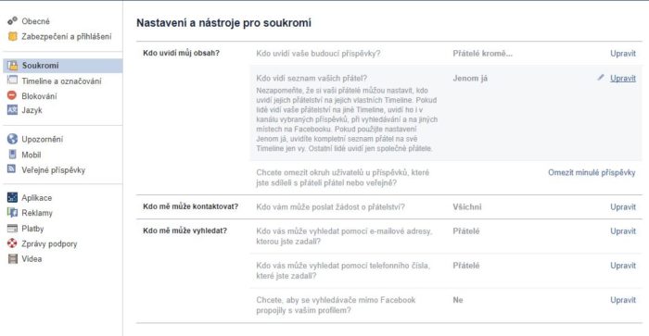Click the Omezit minulé příspěvky link
Image resolution: width=649 pixels, height=336 pixels.
pos(592,172)
